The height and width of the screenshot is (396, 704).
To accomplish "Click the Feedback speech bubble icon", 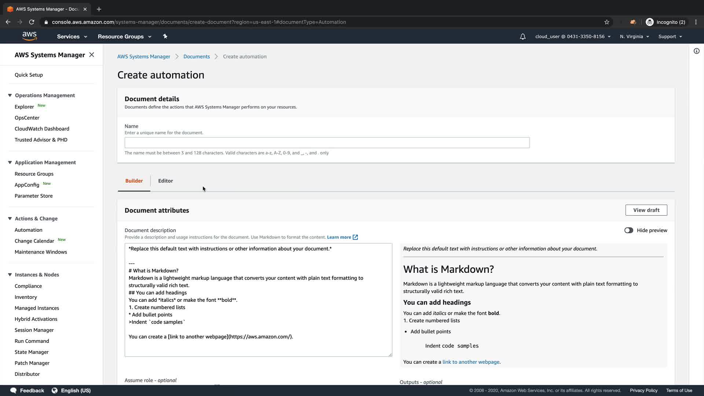I will point(14,390).
